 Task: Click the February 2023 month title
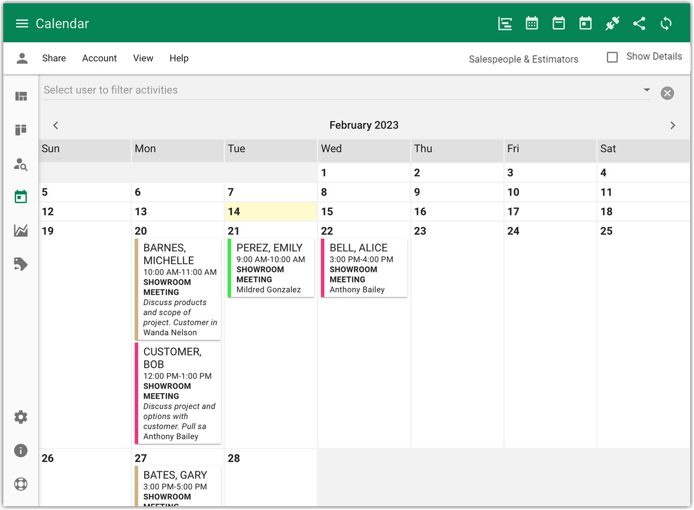pyautogui.click(x=364, y=125)
